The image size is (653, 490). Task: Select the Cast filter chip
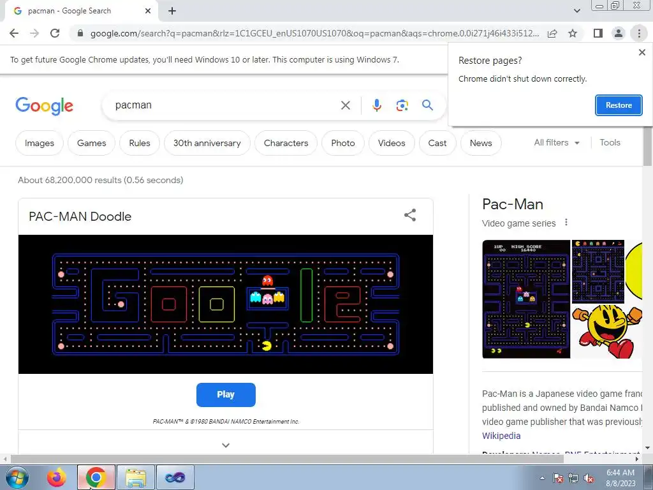437,143
